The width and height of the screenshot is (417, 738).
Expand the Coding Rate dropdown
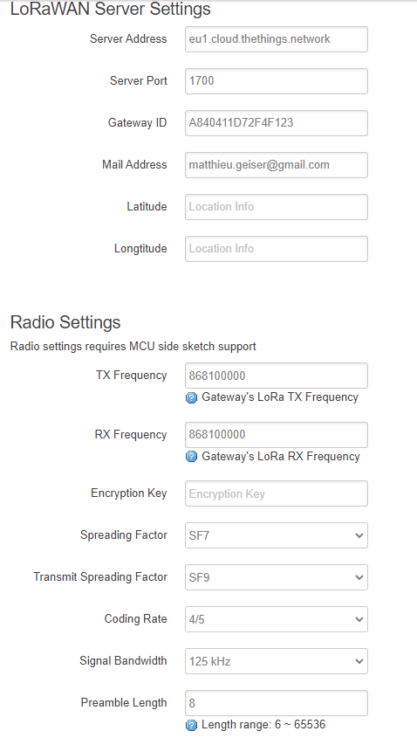[277, 619]
